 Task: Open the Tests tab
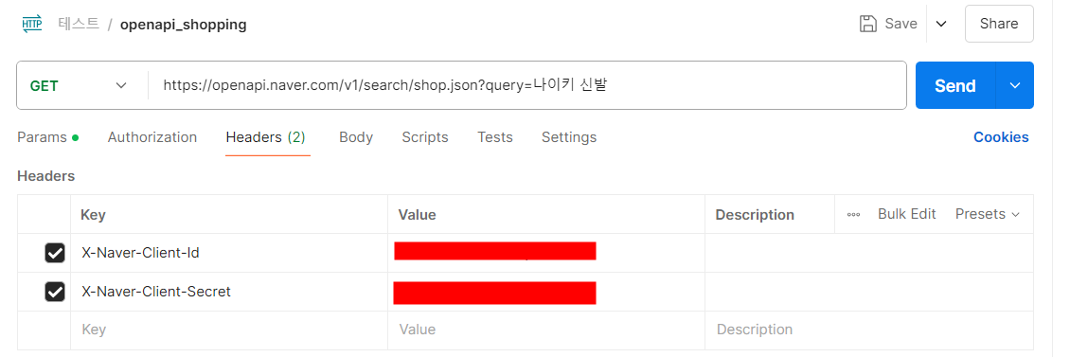[x=494, y=137]
